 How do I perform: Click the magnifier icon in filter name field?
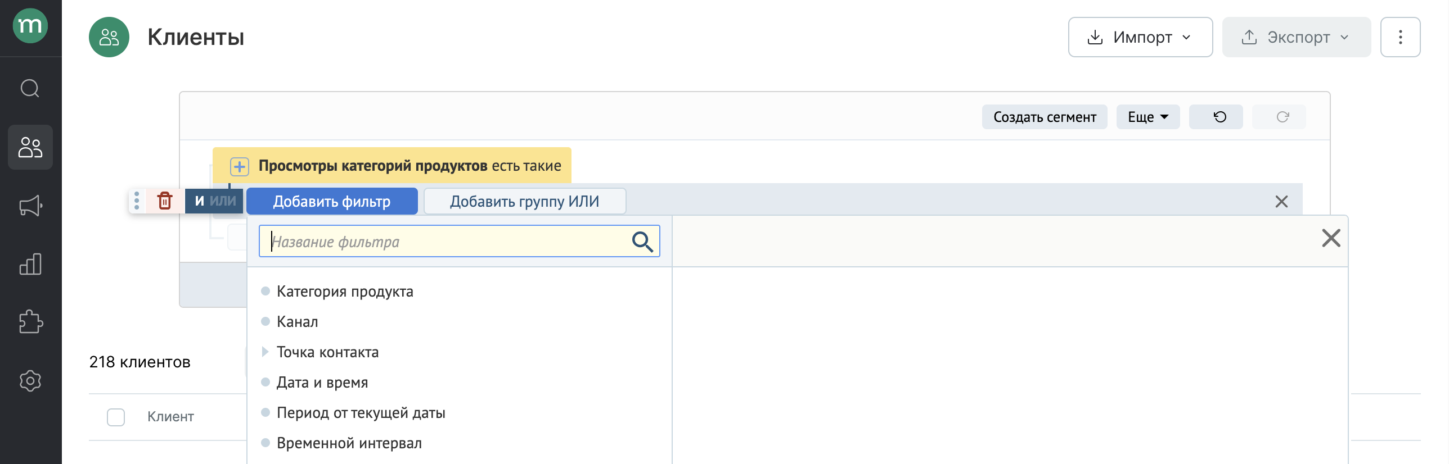pos(642,242)
